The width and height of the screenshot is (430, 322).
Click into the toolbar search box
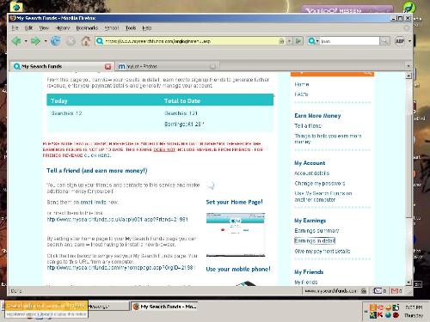[x=349, y=41]
